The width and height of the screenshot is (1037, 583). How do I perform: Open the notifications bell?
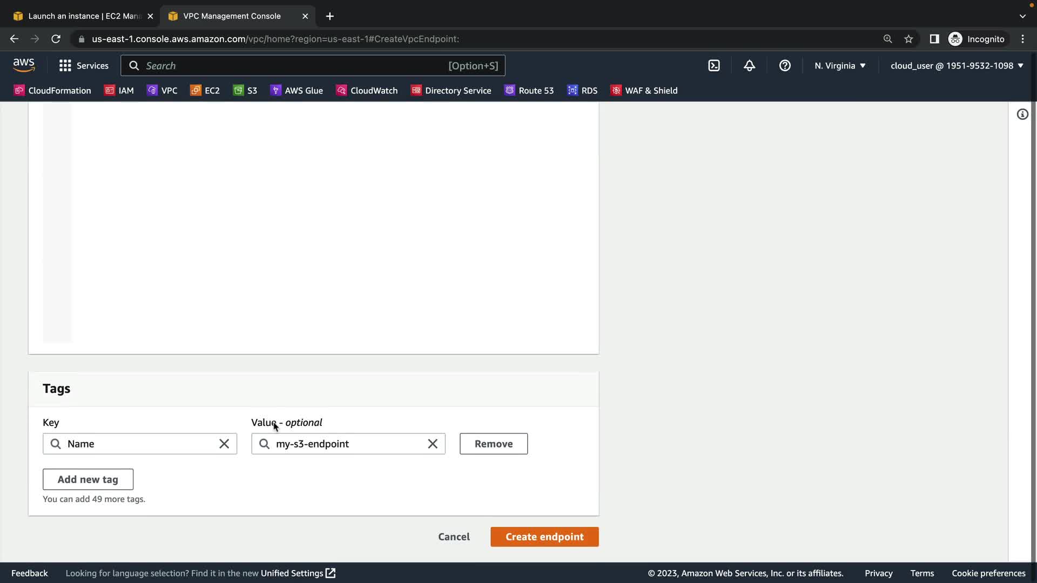click(749, 66)
